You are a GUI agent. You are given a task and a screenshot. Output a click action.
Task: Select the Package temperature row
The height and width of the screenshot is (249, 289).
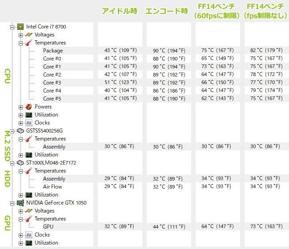tap(68, 51)
